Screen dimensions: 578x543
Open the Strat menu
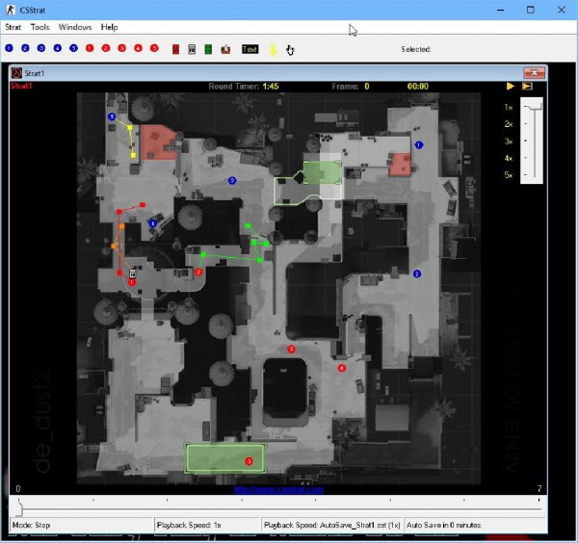[13, 27]
